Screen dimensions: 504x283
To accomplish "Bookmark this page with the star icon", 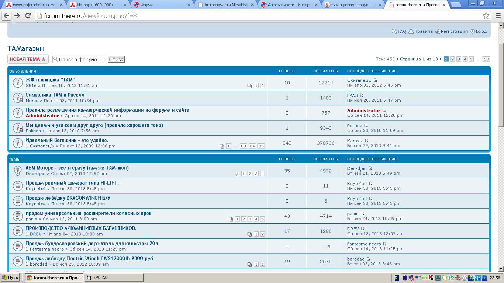I will [x=486, y=16].
